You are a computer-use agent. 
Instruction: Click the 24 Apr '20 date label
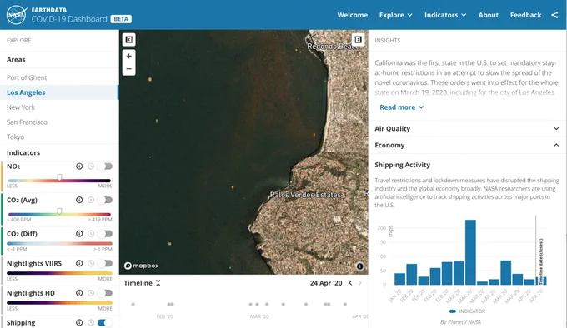point(326,283)
